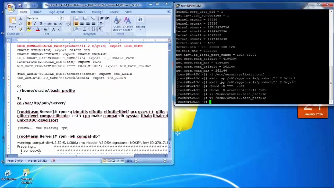The image size is (334, 188).
Task: Click the Decrease Indent icon
Action: (102, 18)
